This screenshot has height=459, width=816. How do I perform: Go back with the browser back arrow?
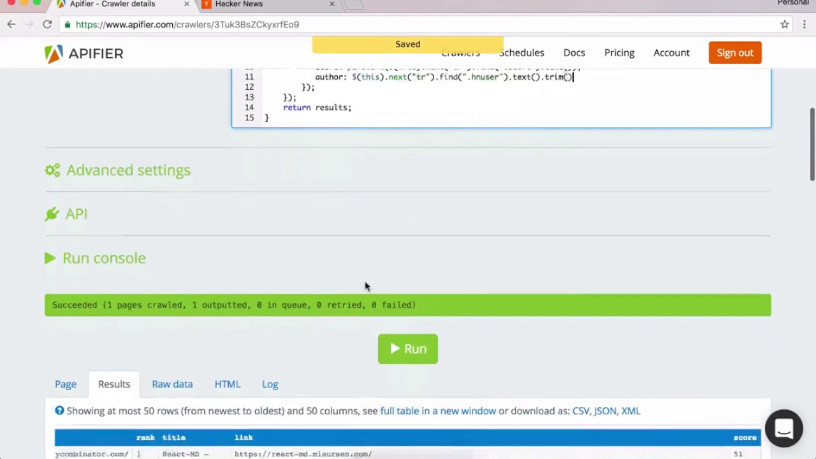point(11,24)
